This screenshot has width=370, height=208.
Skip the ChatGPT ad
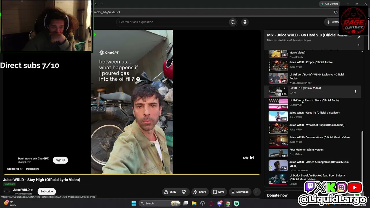(x=248, y=158)
